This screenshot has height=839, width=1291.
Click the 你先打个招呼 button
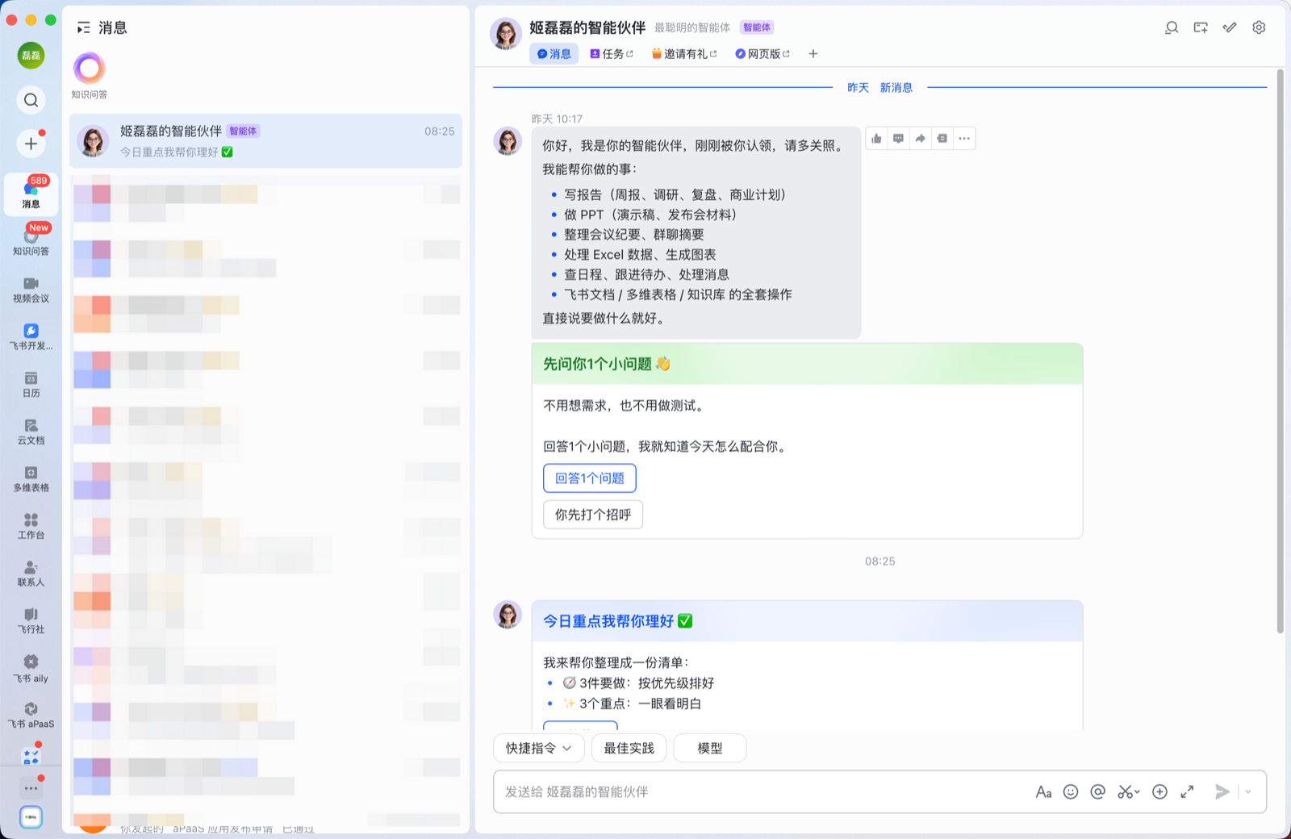pos(593,515)
